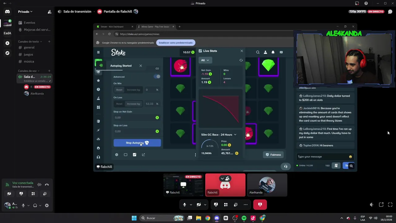Open Discord user settings gear
Image resolution: width=396 pixels, height=223 pixels.
click(x=47, y=205)
